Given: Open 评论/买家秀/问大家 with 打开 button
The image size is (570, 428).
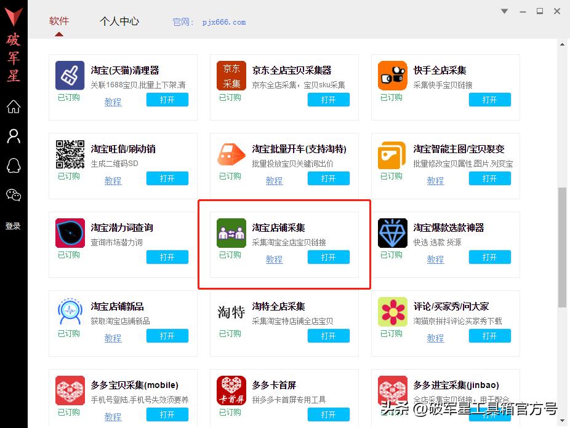Looking at the screenshot, I should click(x=489, y=336).
